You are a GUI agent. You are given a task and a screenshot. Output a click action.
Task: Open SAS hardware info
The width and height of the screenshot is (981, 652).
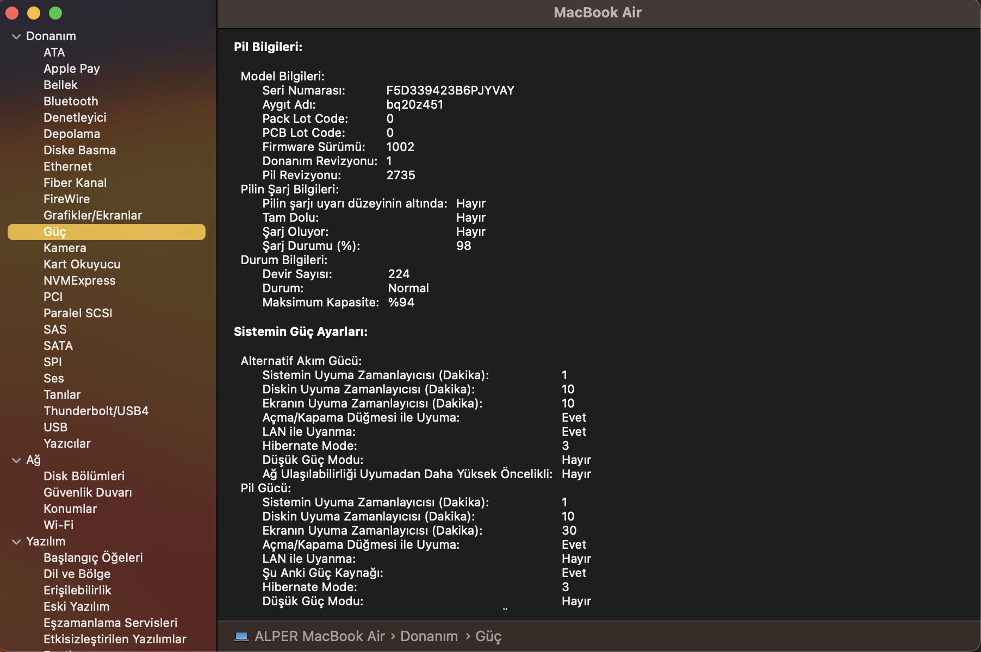[55, 330]
